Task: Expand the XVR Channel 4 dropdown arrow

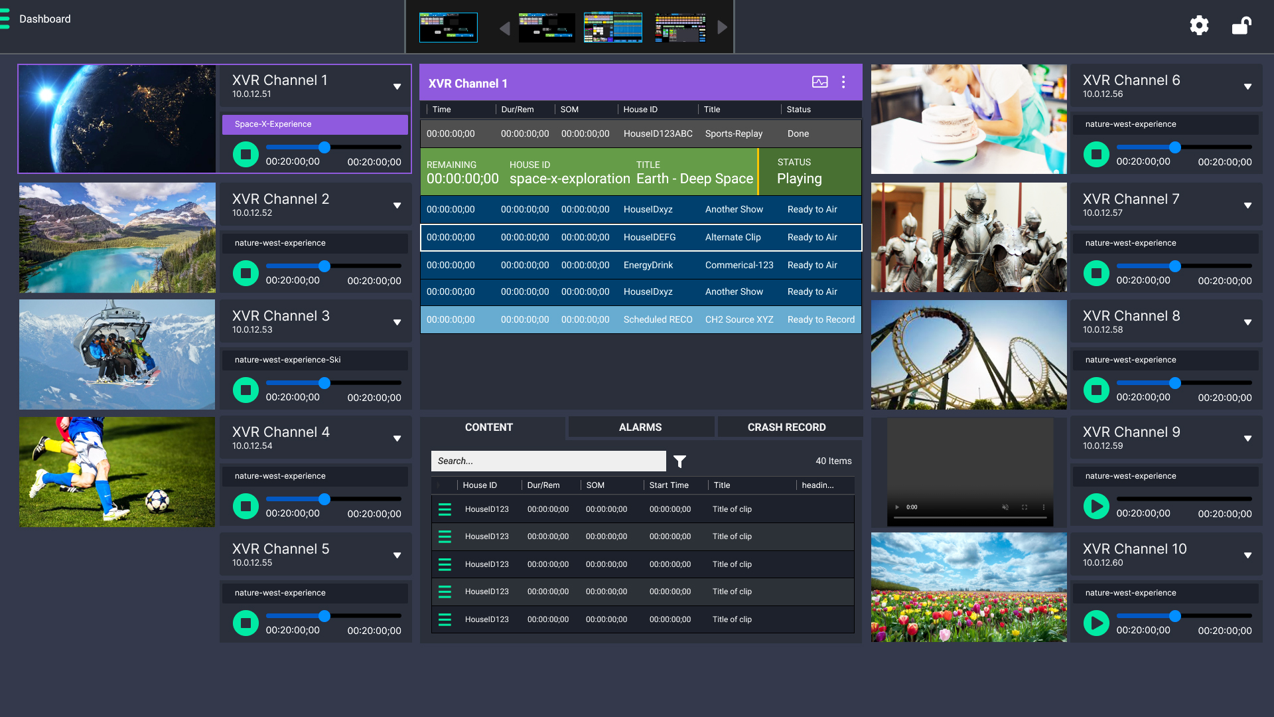Action: [x=397, y=438]
